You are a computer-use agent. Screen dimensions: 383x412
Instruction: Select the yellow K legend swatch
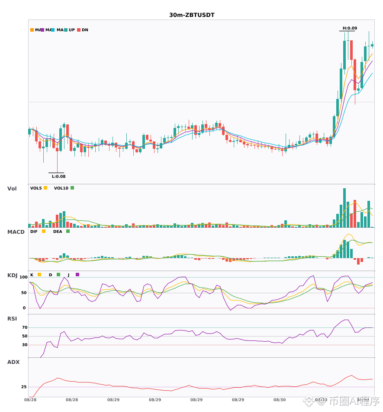coord(39,275)
